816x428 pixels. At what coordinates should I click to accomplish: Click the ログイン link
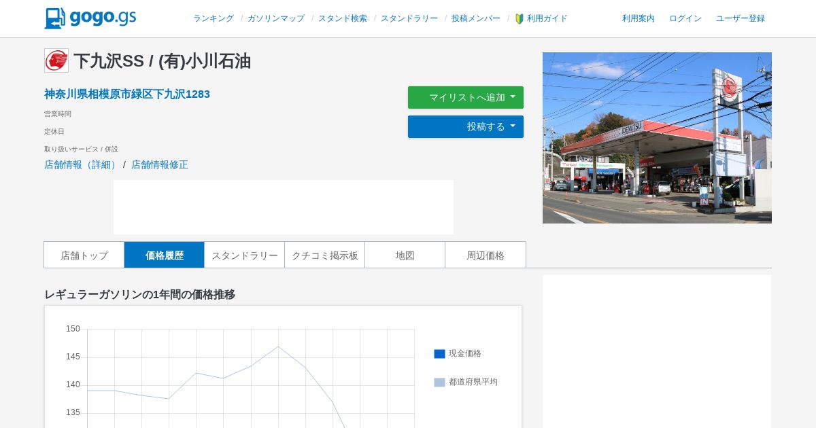click(685, 18)
